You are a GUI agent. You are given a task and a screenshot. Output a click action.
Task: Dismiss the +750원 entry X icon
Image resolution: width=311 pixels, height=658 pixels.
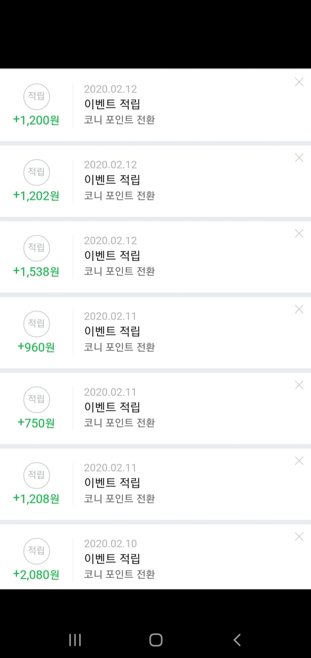pos(299,385)
